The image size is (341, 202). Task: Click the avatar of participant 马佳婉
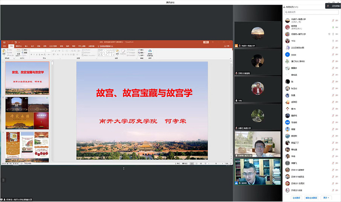(288, 122)
